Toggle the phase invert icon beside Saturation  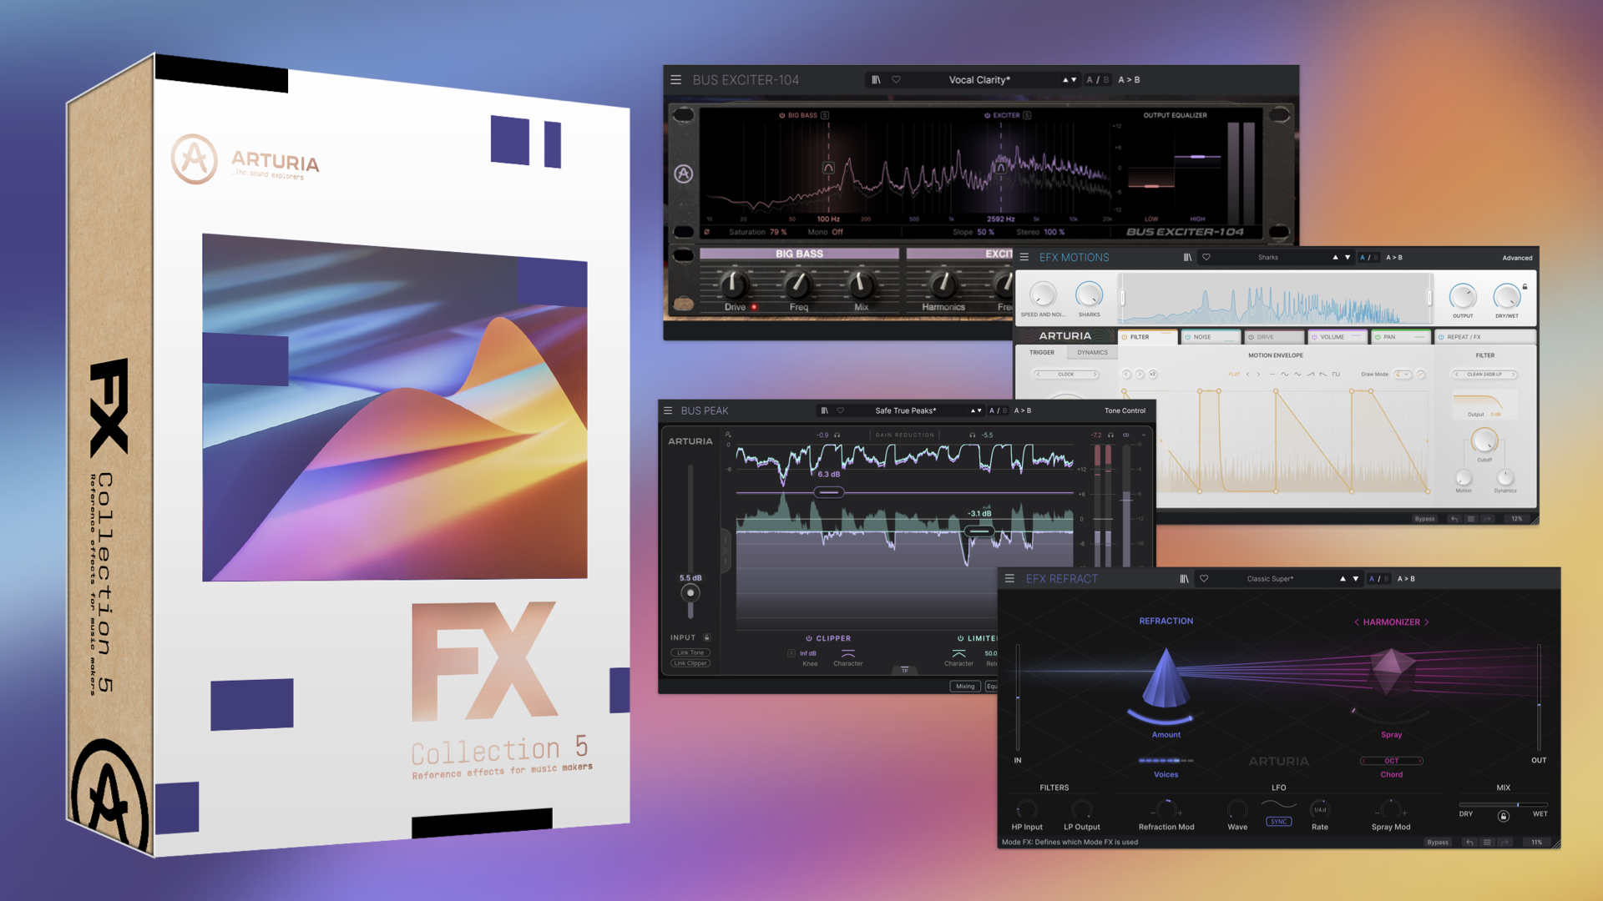[x=707, y=232]
